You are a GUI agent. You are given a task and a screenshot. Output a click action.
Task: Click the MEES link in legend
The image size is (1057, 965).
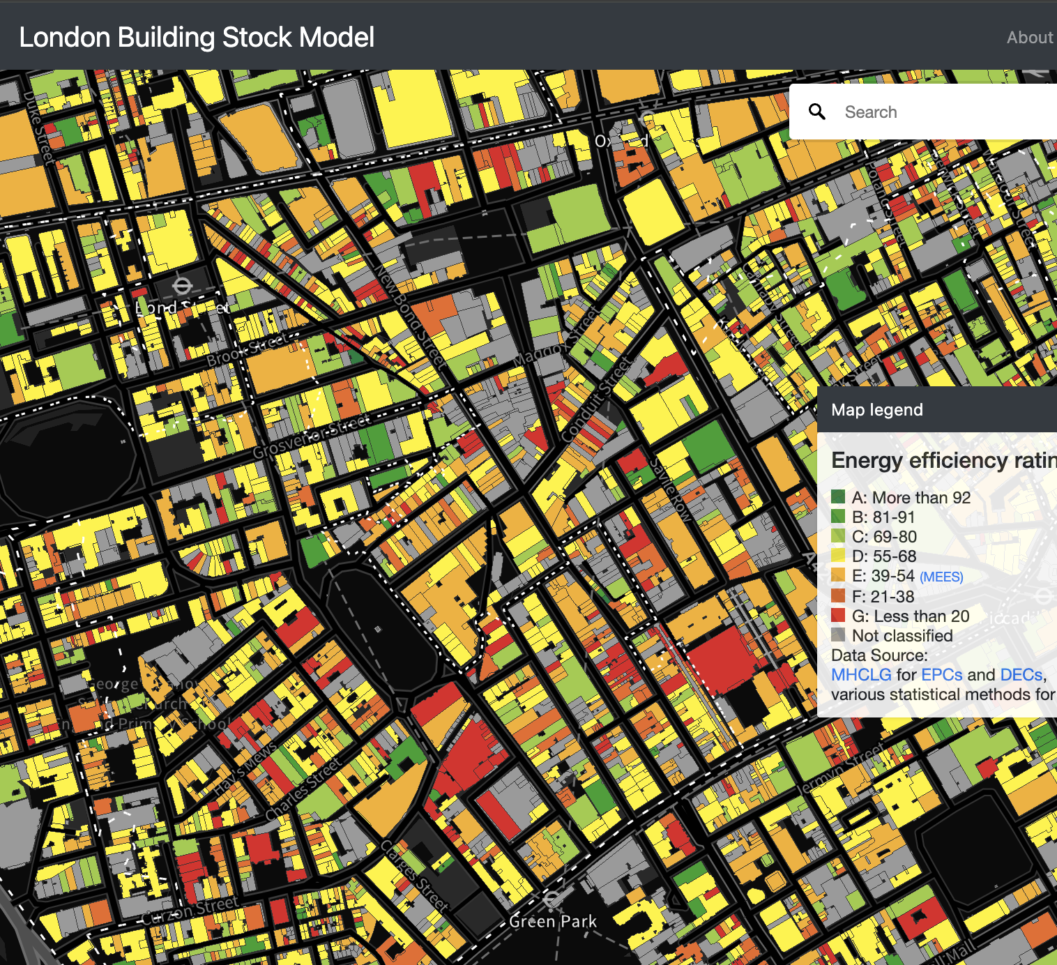(x=941, y=577)
